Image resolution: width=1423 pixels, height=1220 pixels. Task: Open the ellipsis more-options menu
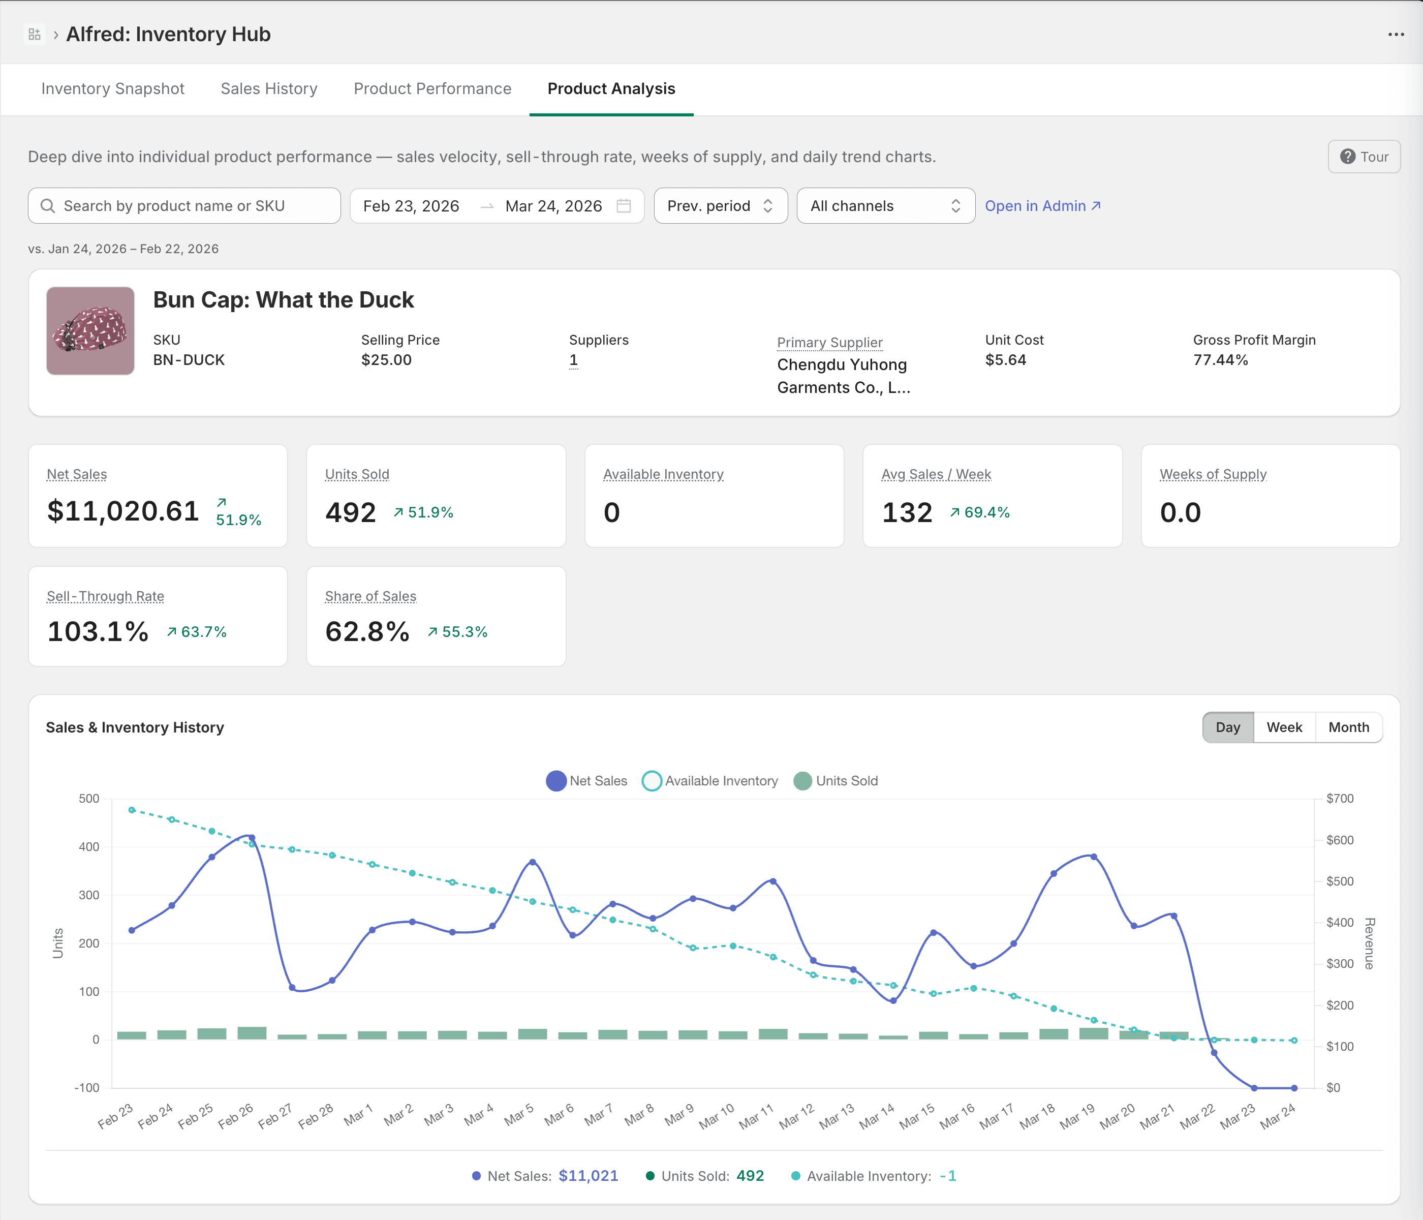click(1396, 34)
